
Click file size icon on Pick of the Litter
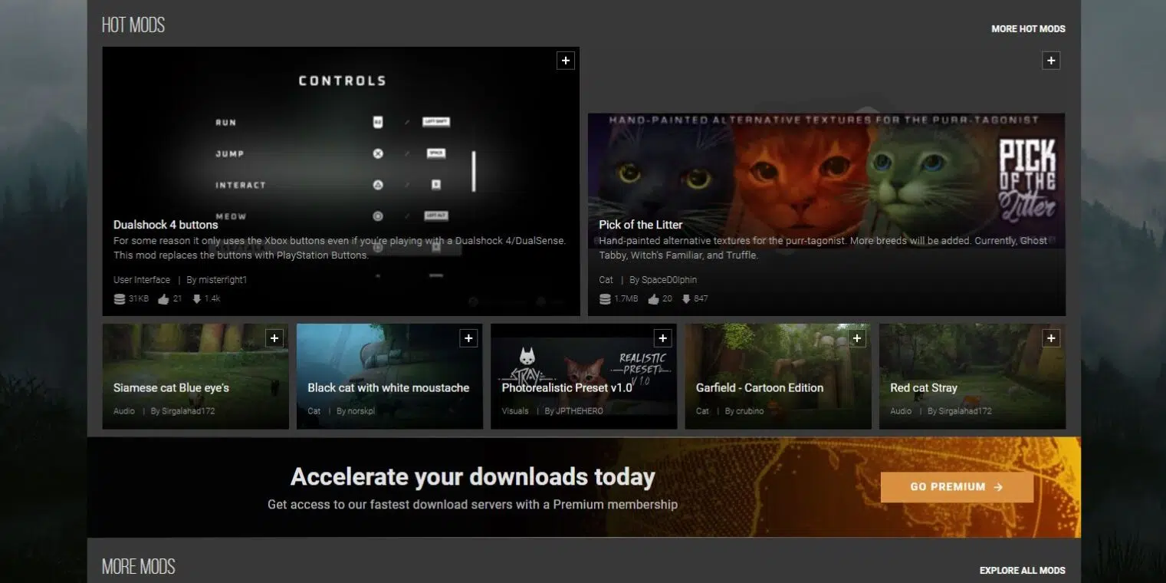[605, 299]
